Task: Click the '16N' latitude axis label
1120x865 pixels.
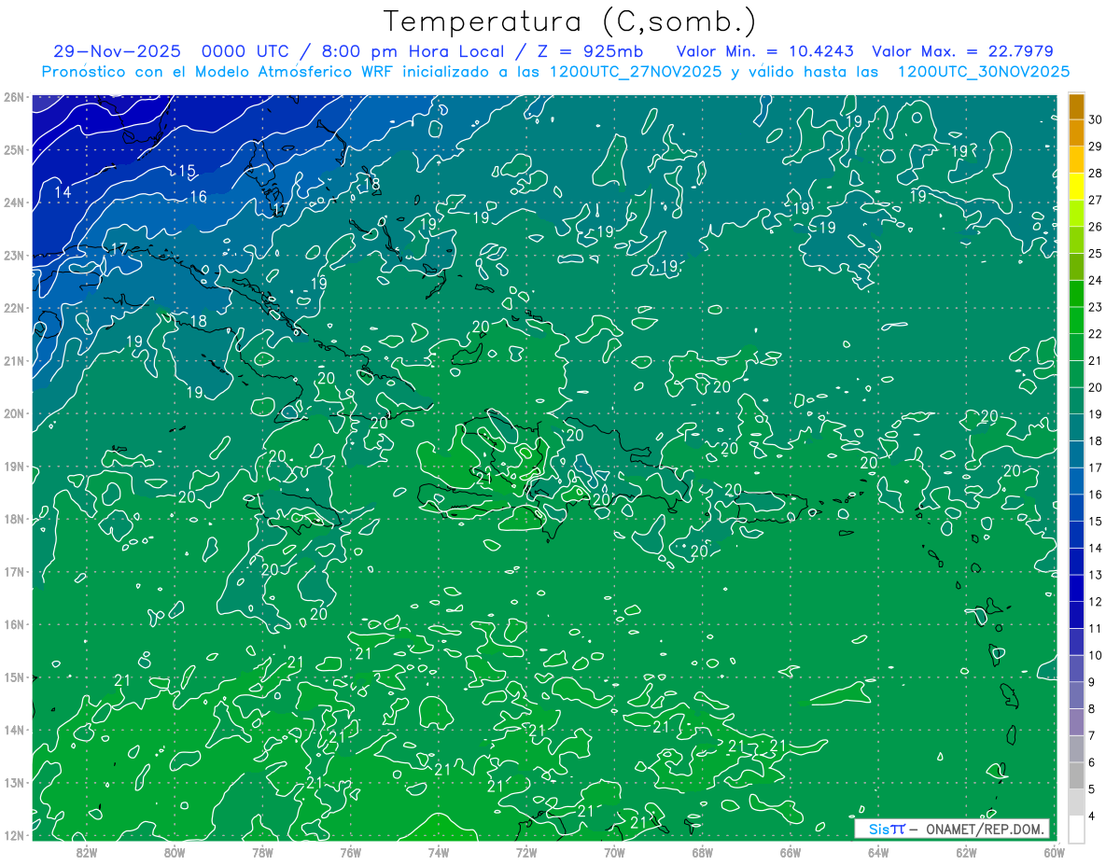Action: pyautogui.click(x=13, y=624)
